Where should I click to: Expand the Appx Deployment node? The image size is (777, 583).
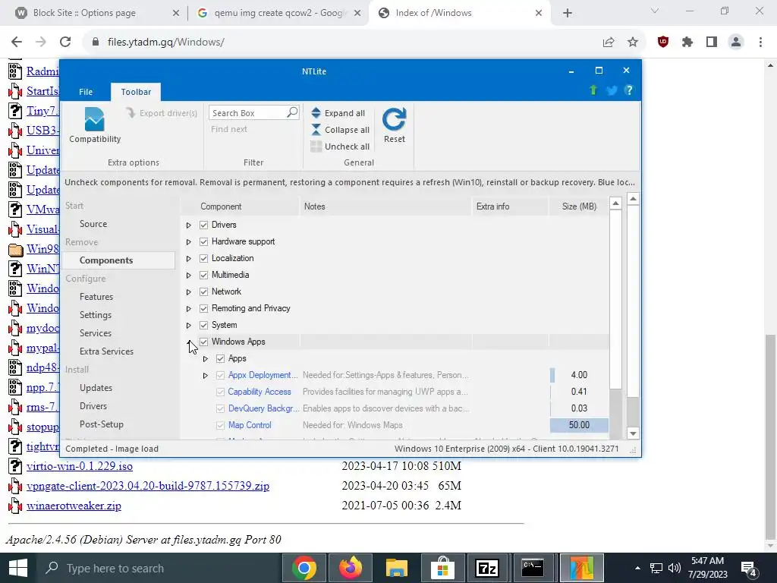(x=205, y=375)
